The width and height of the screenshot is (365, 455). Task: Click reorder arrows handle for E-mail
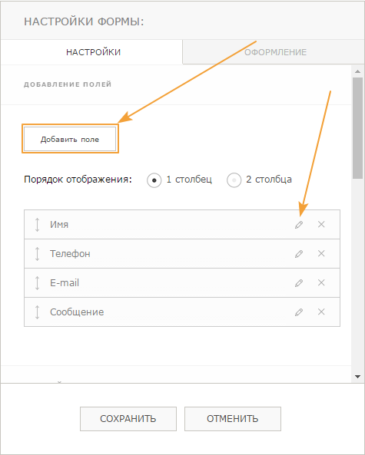point(37,283)
